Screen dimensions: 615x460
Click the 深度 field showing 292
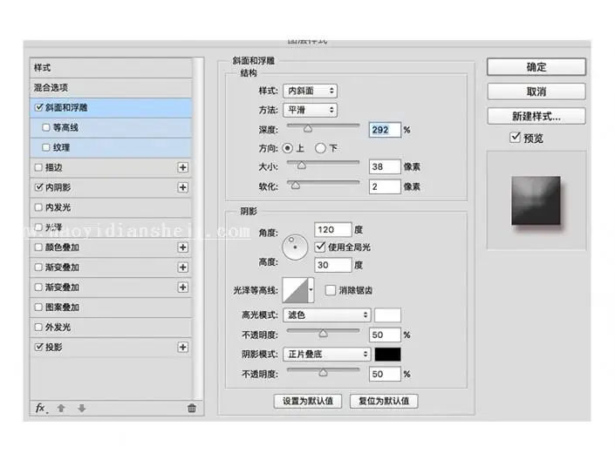(x=385, y=130)
